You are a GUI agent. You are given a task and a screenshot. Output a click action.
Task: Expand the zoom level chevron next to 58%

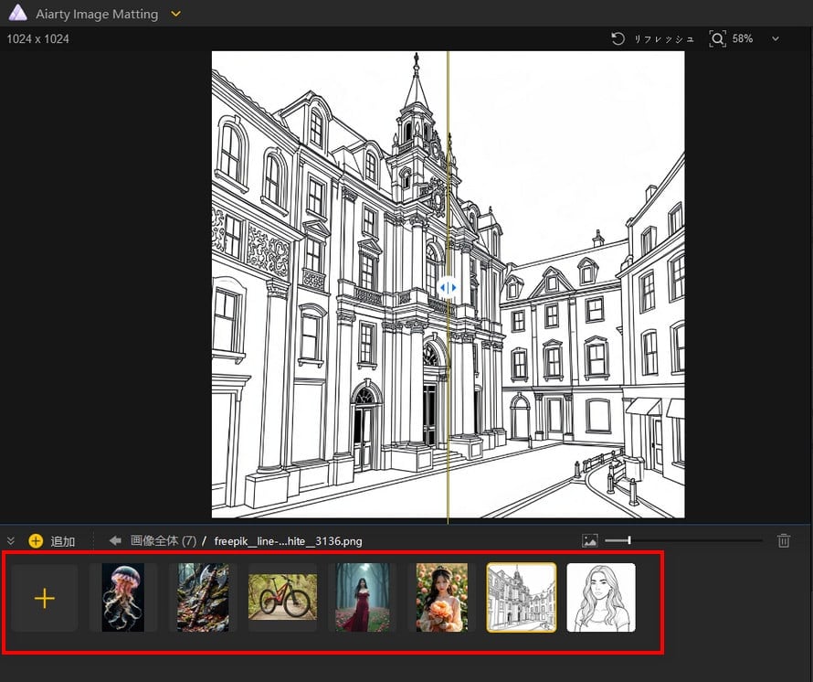(x=776, y=39)
